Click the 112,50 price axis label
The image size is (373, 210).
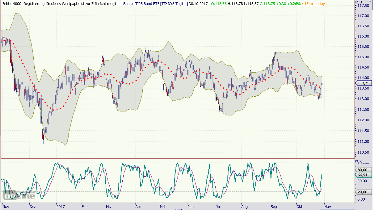click(363, 109)
